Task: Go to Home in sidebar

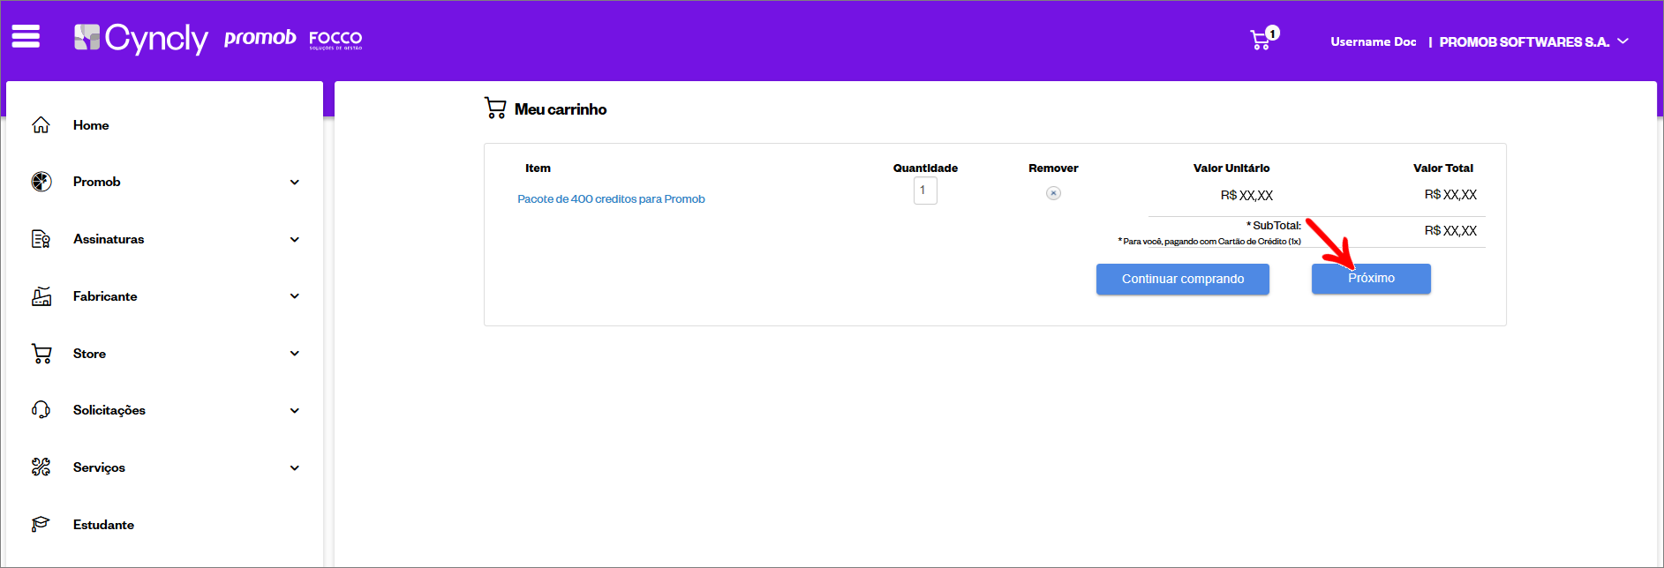Action: coord(91,125)
